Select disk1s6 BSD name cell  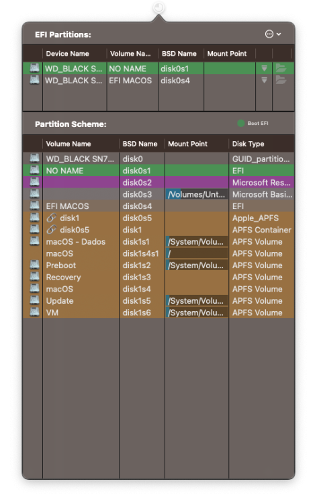coord(136,312)
